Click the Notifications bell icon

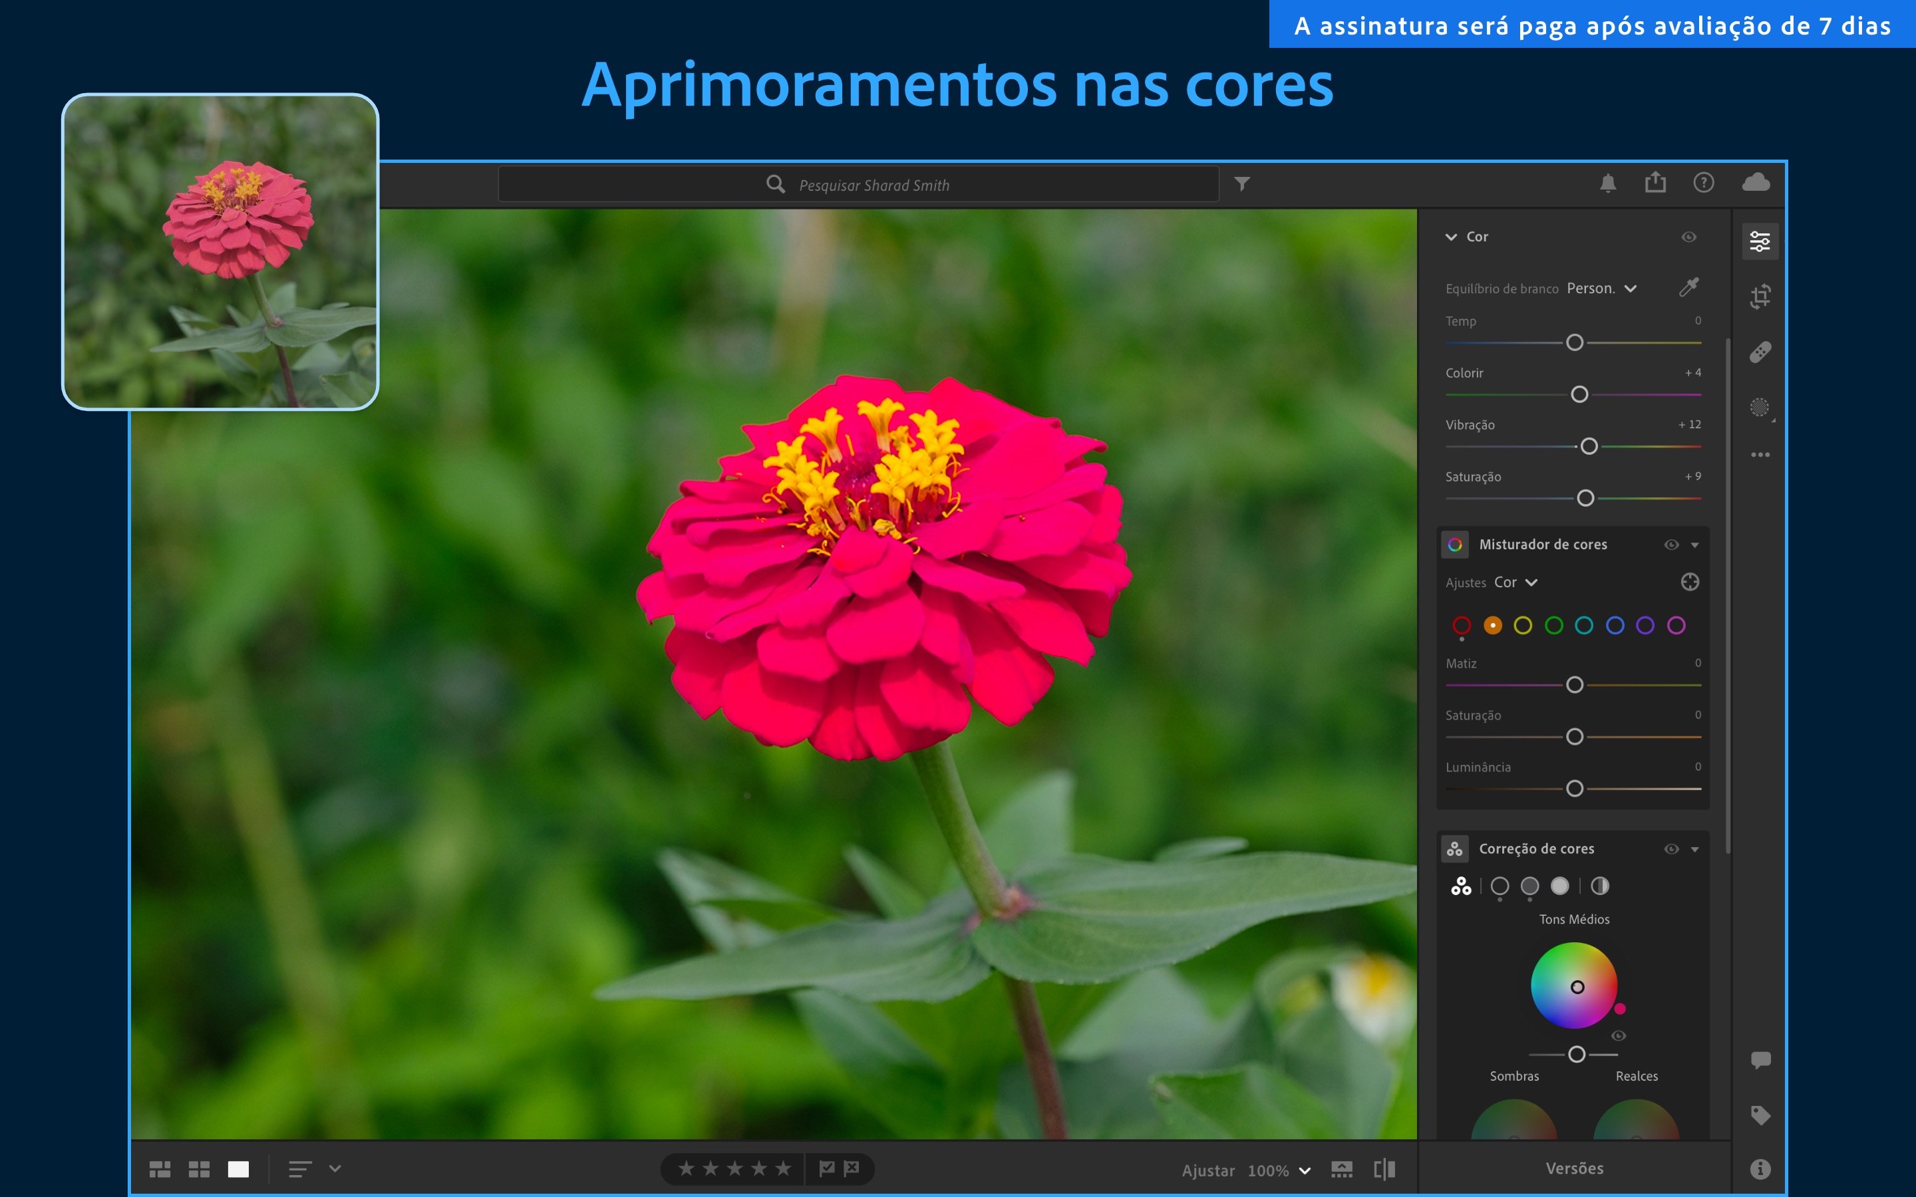pyautogui.click(x=1603, y=185)
